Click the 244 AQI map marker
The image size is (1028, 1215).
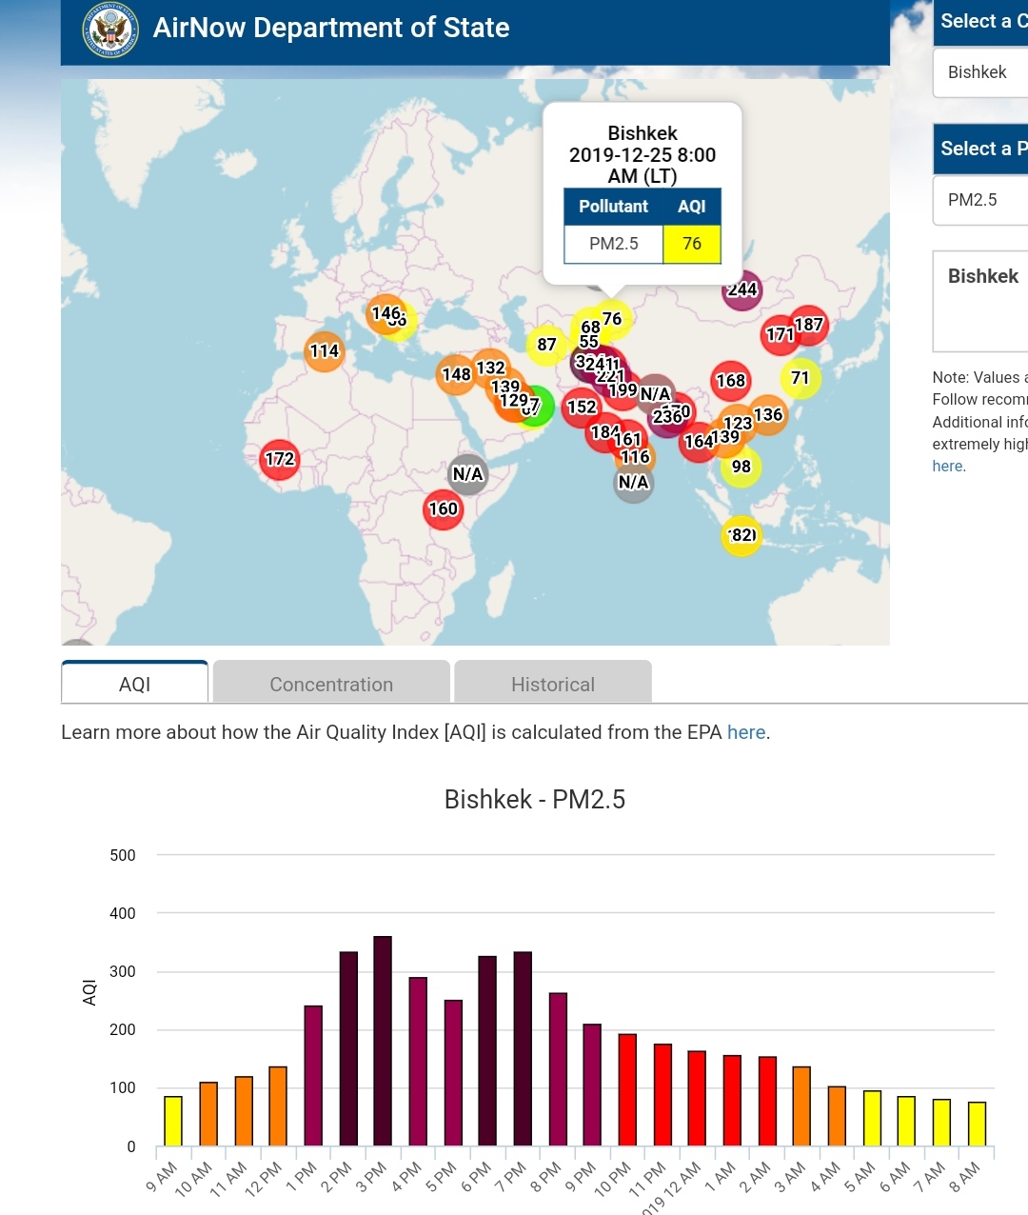point(742,289)
